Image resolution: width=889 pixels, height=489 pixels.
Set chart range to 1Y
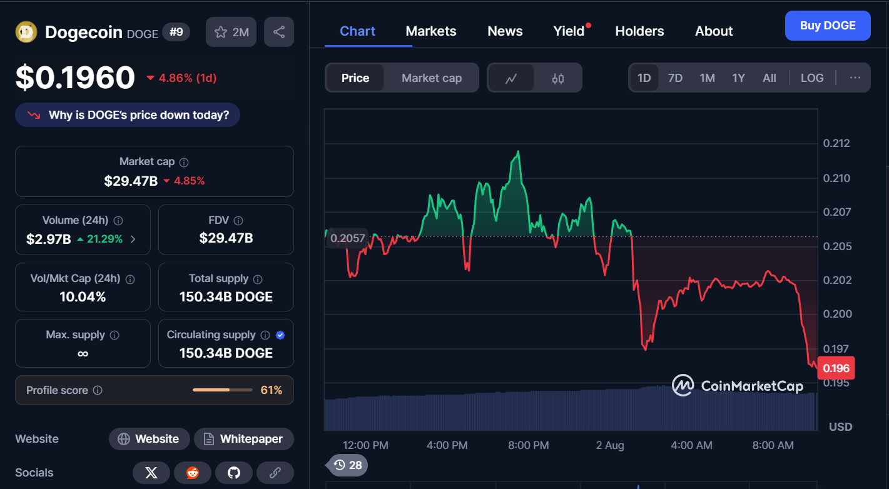[x=739, y=78]
